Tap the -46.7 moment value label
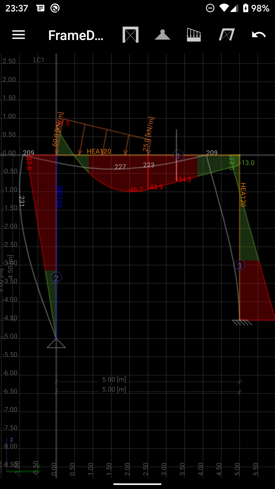Screen dimensions: 275x489 pyautogui.click(x=136, y=189)
